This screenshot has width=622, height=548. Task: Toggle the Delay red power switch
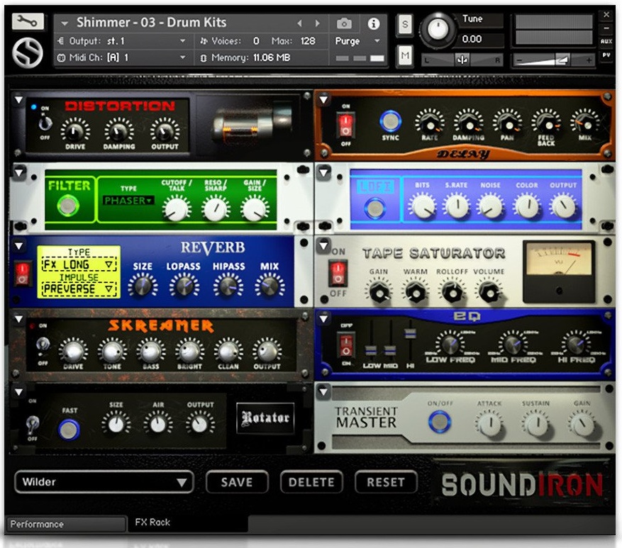point(345,125)
